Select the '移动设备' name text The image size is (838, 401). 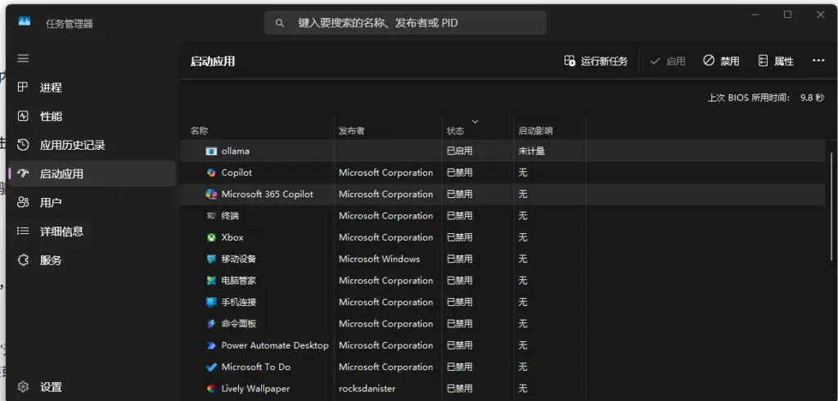click(239, 259)
